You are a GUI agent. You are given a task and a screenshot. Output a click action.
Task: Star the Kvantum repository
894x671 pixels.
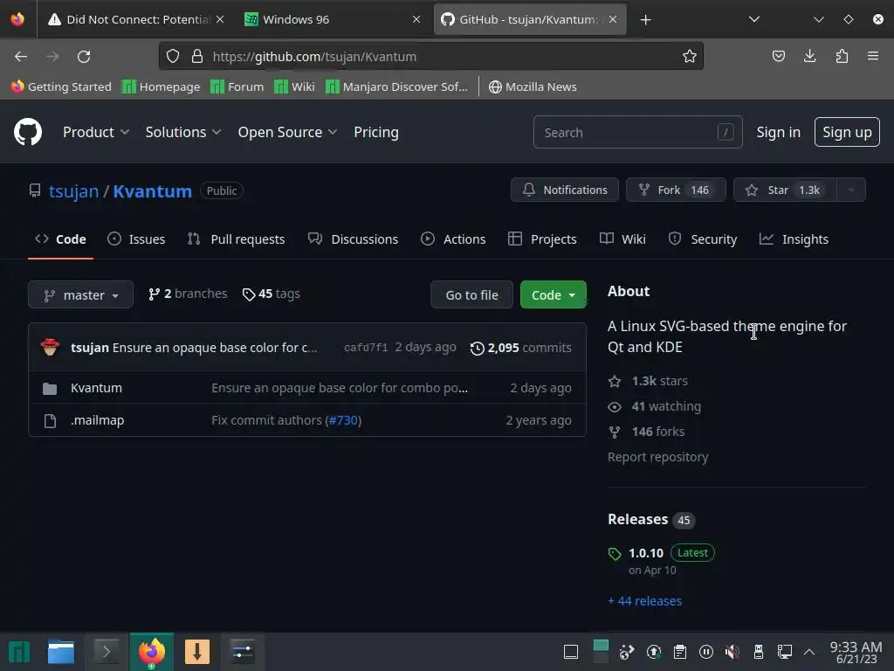pos(785,190)
